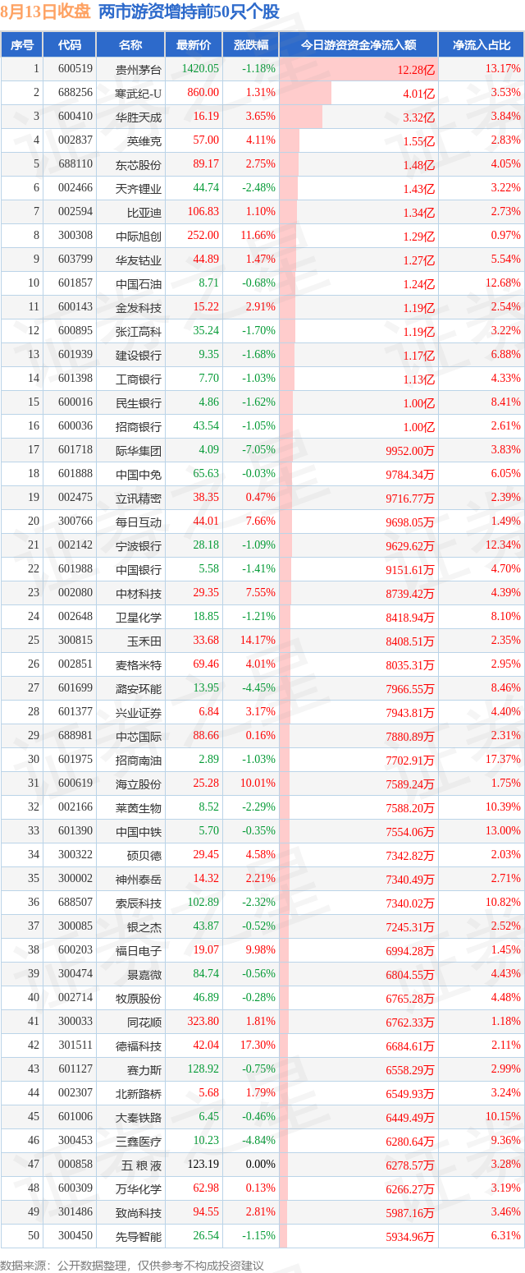
Task: Click 玉禾田 change value 14.17%
Action: pyautogui.click(x=258, y=641)
